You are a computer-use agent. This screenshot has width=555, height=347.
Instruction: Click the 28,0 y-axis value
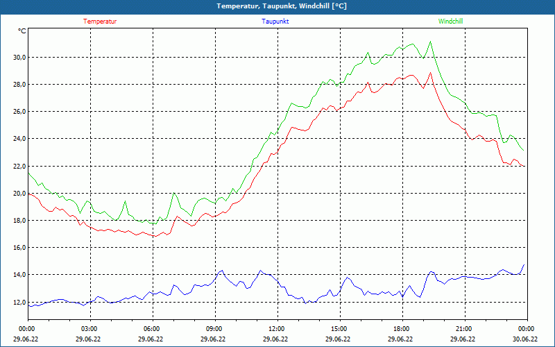19,84
